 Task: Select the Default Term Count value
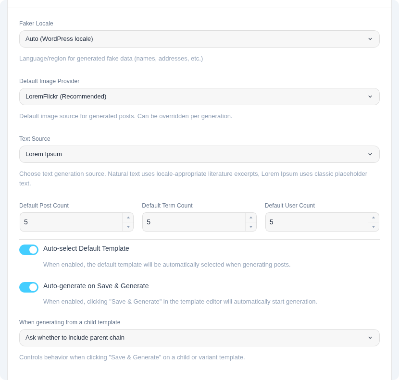pos(192,222)
